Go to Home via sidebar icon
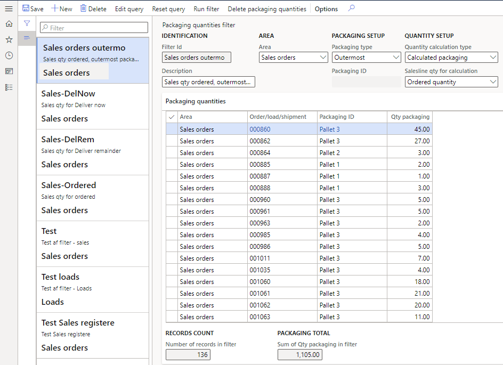The width and height of the screenshot is (503, 365). (x=9, y=23)
